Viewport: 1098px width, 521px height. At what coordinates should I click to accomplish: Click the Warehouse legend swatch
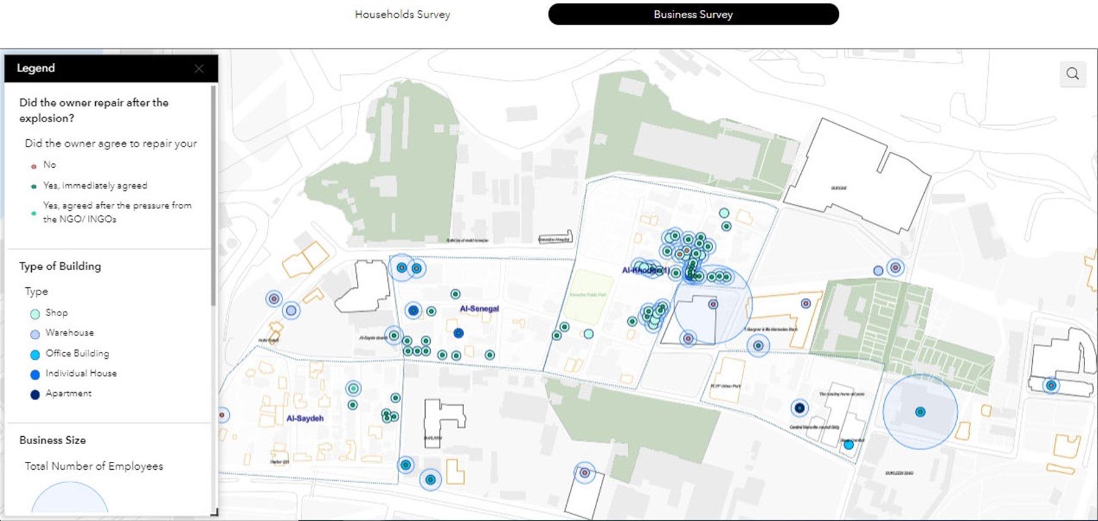[35, 334]
